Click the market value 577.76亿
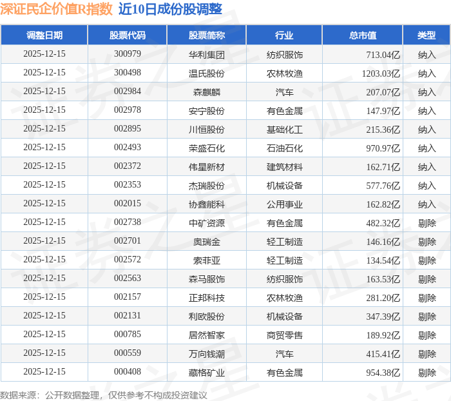The width and height of the screenshot is (451, 401). coord(382,185)
